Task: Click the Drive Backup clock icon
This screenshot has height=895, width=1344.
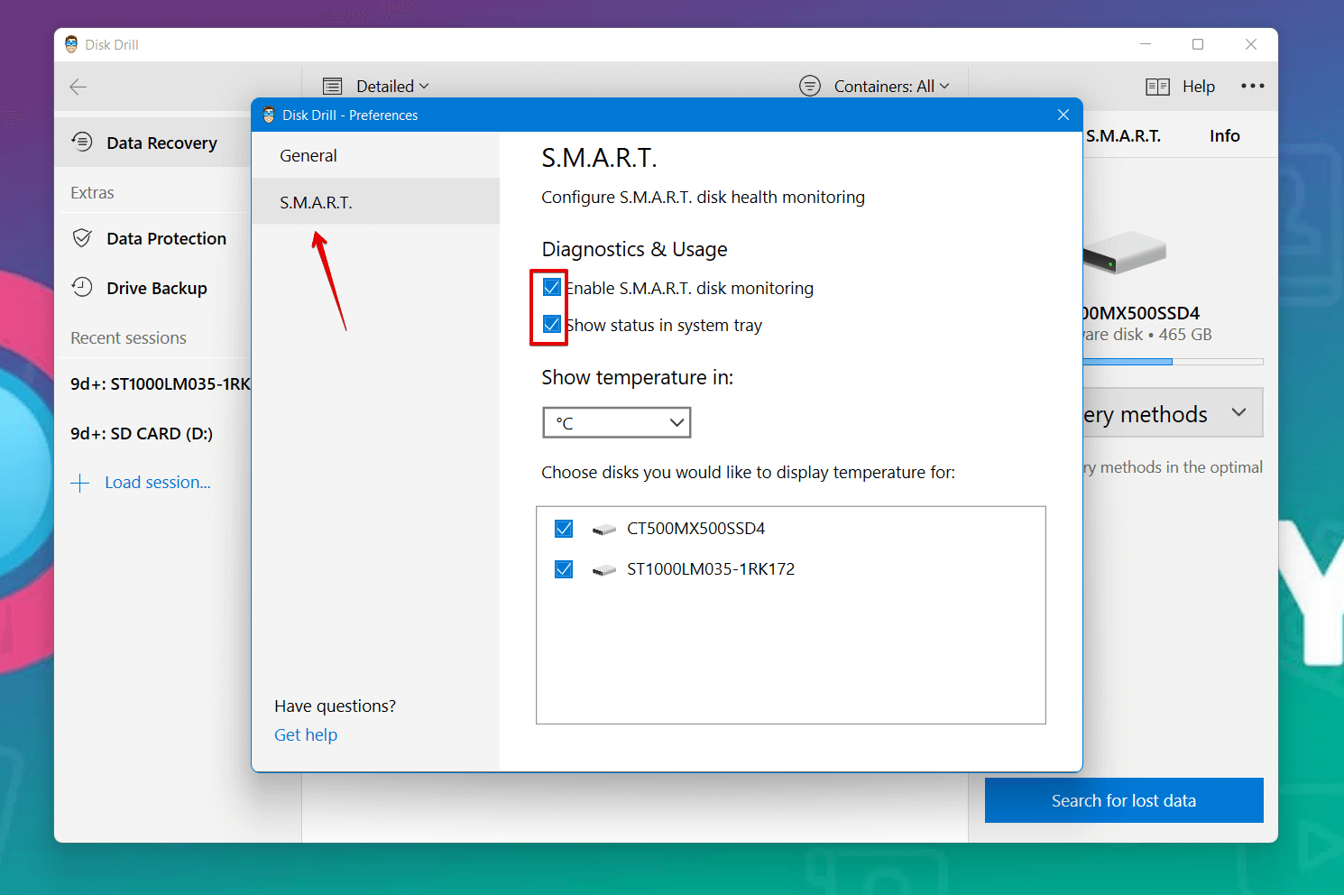Action: (x=82, y=287)
